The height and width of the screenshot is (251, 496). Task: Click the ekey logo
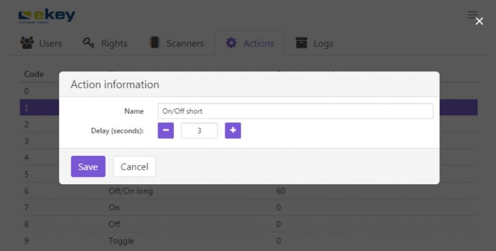click(x=47, y=16)
